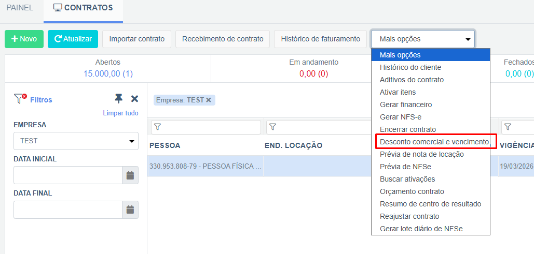Select Gerar NFS-e option
The height and width of the screenshot is (254, 534).
(401, 117)
